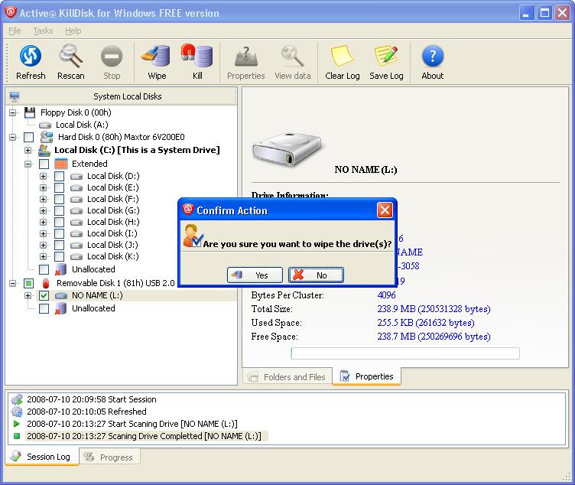Click the Unallocated icon under Removable Disk
The width and height of the screenshot is (575, 485).
(60, 308)
